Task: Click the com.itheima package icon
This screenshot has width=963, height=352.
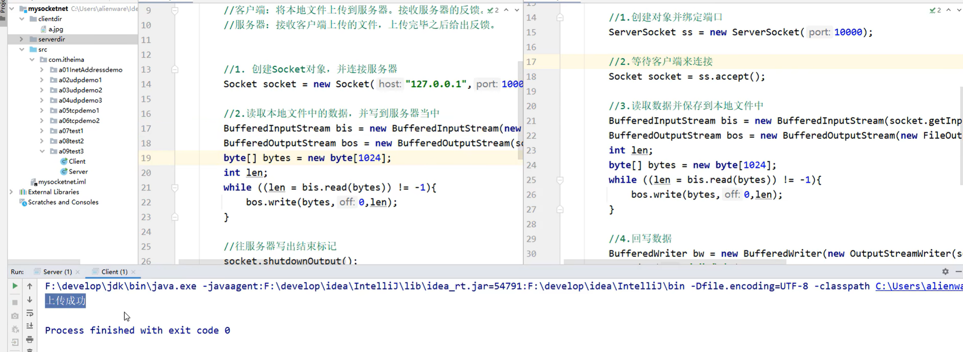Action: [43, 60]
